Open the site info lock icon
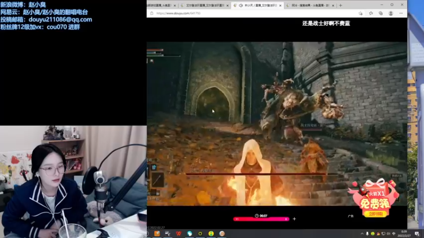This screenshot has height=238, width=424. 152,13
